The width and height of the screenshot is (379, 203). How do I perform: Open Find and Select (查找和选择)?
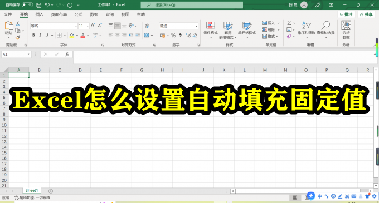tap(325, 29)
